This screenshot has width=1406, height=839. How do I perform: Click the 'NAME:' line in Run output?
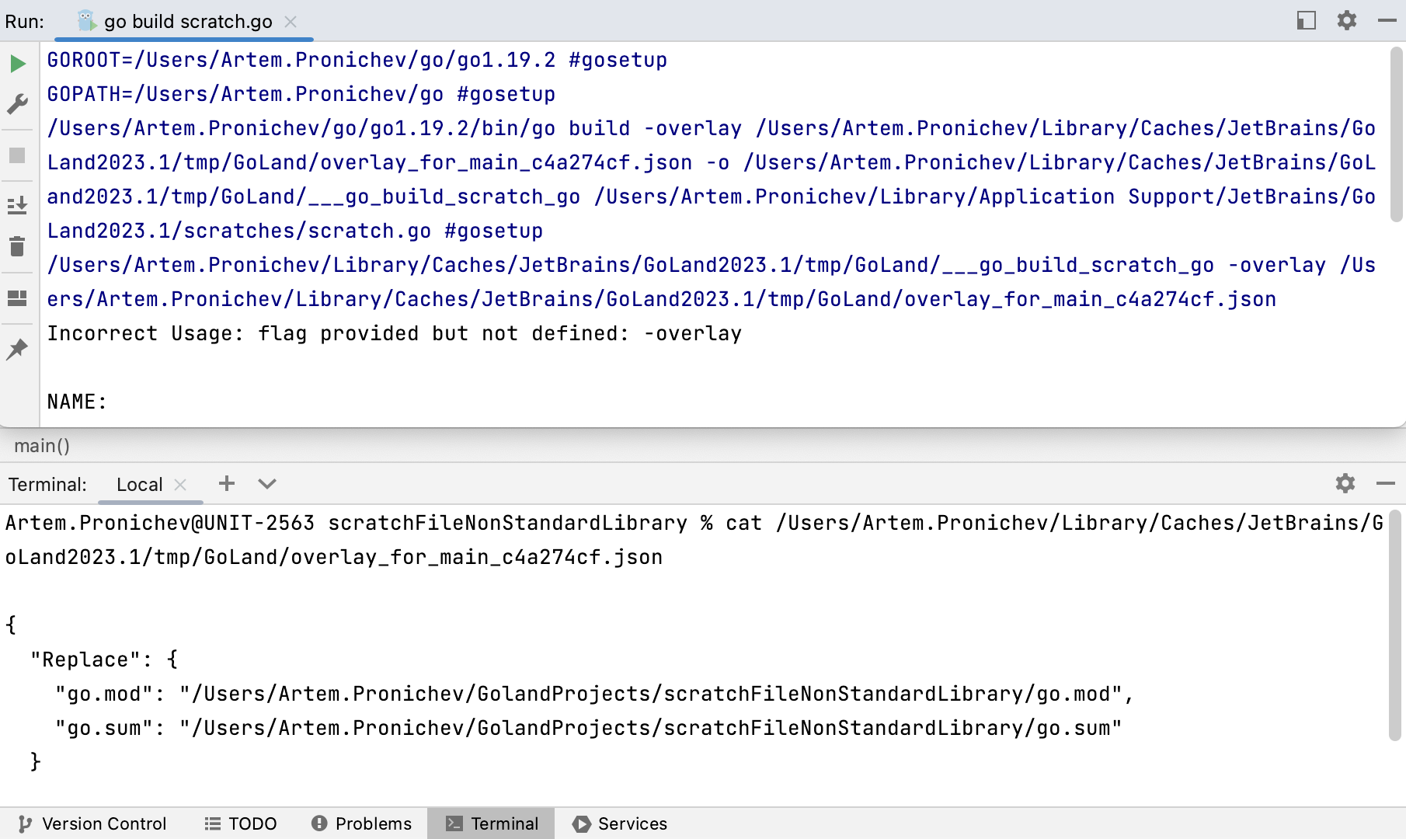[77, 402]
